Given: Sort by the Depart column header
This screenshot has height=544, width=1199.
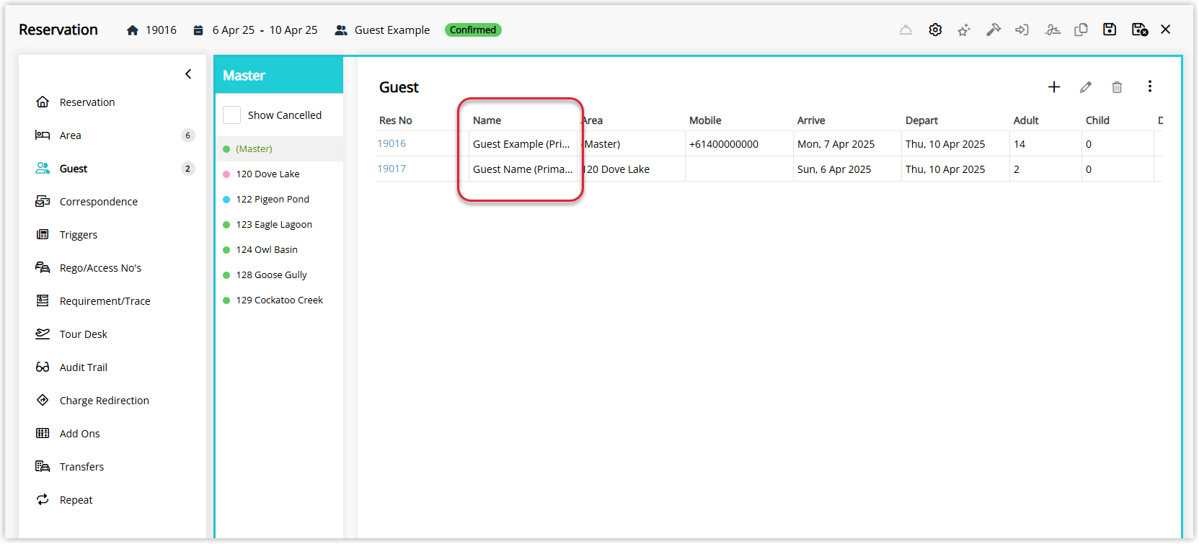Looking at the screenshot, I should pos(921,120).
